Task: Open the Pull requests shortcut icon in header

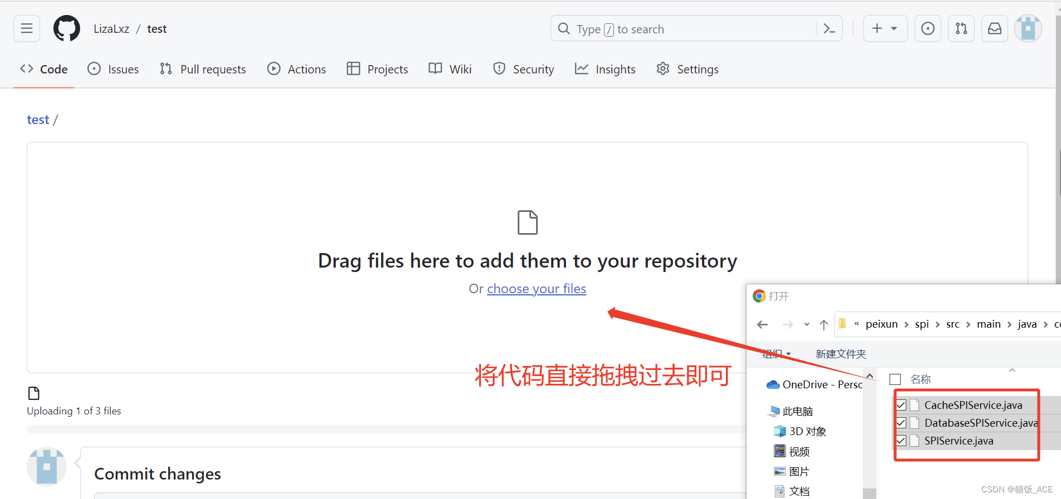Action: click(x=961, y=28)
